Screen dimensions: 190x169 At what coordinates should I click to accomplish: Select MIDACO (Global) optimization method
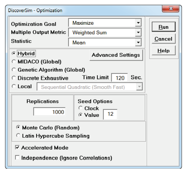[14, 62]
